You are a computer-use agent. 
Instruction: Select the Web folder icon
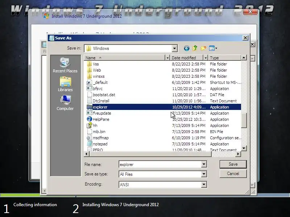89,70
